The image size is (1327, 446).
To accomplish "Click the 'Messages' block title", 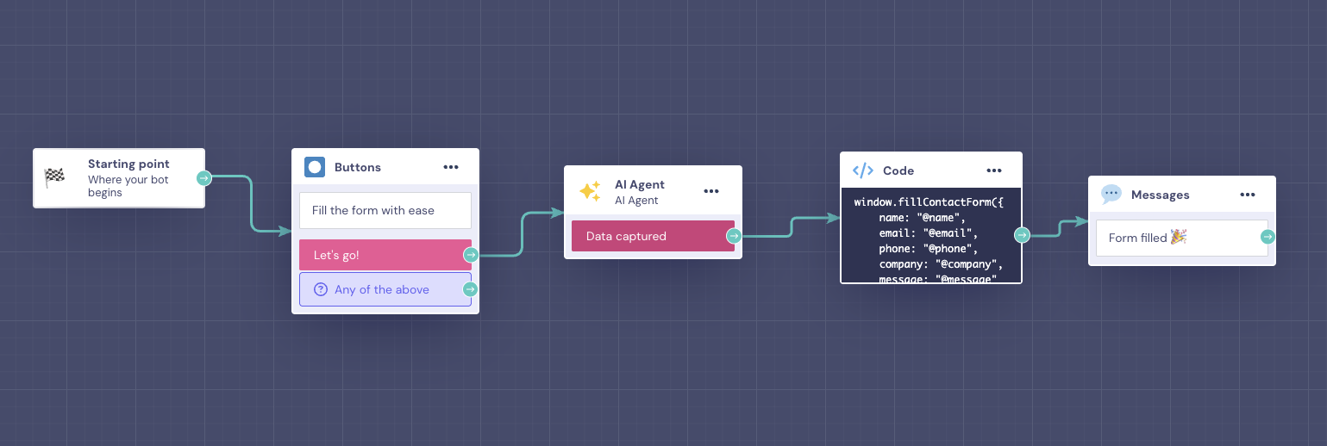I will click(1161, 195).
